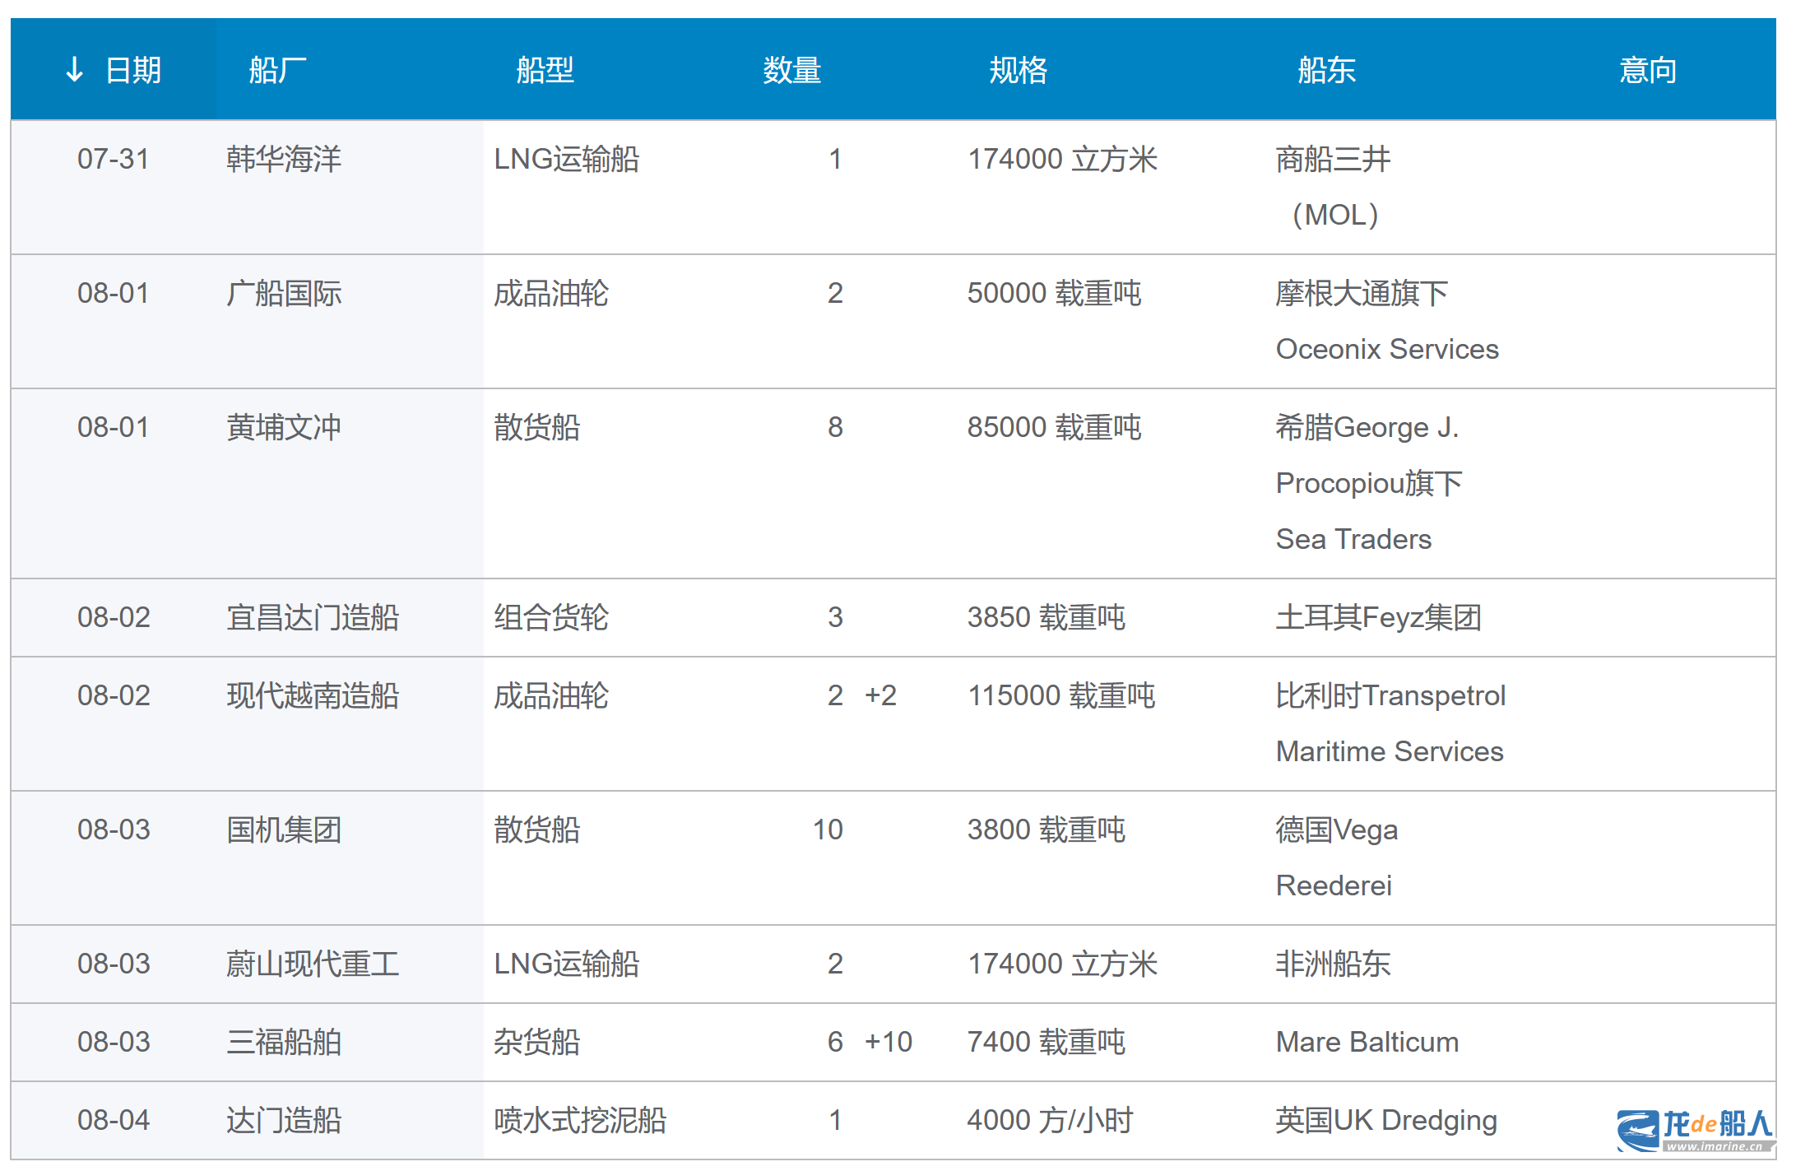This screenshot has width=1796, height=1171.
Task: Click 蔚山现代重工 shipyard name
Action: (313, 964)
